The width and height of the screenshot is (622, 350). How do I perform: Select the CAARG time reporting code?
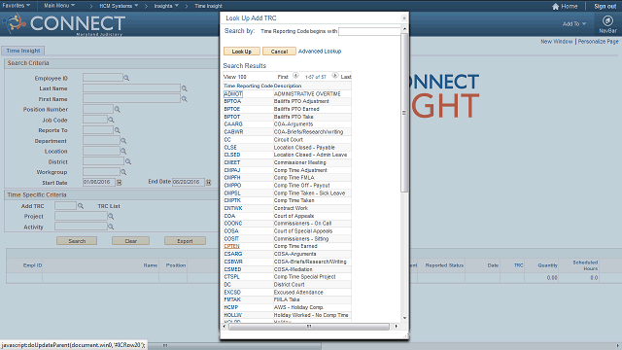point(233,124)
